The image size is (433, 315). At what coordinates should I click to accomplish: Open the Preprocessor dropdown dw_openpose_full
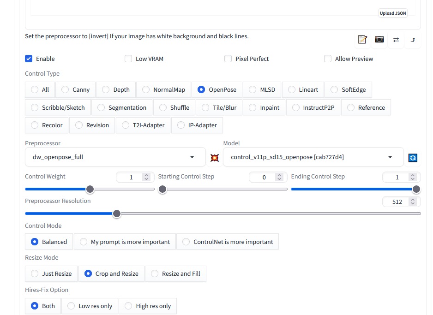115,157
